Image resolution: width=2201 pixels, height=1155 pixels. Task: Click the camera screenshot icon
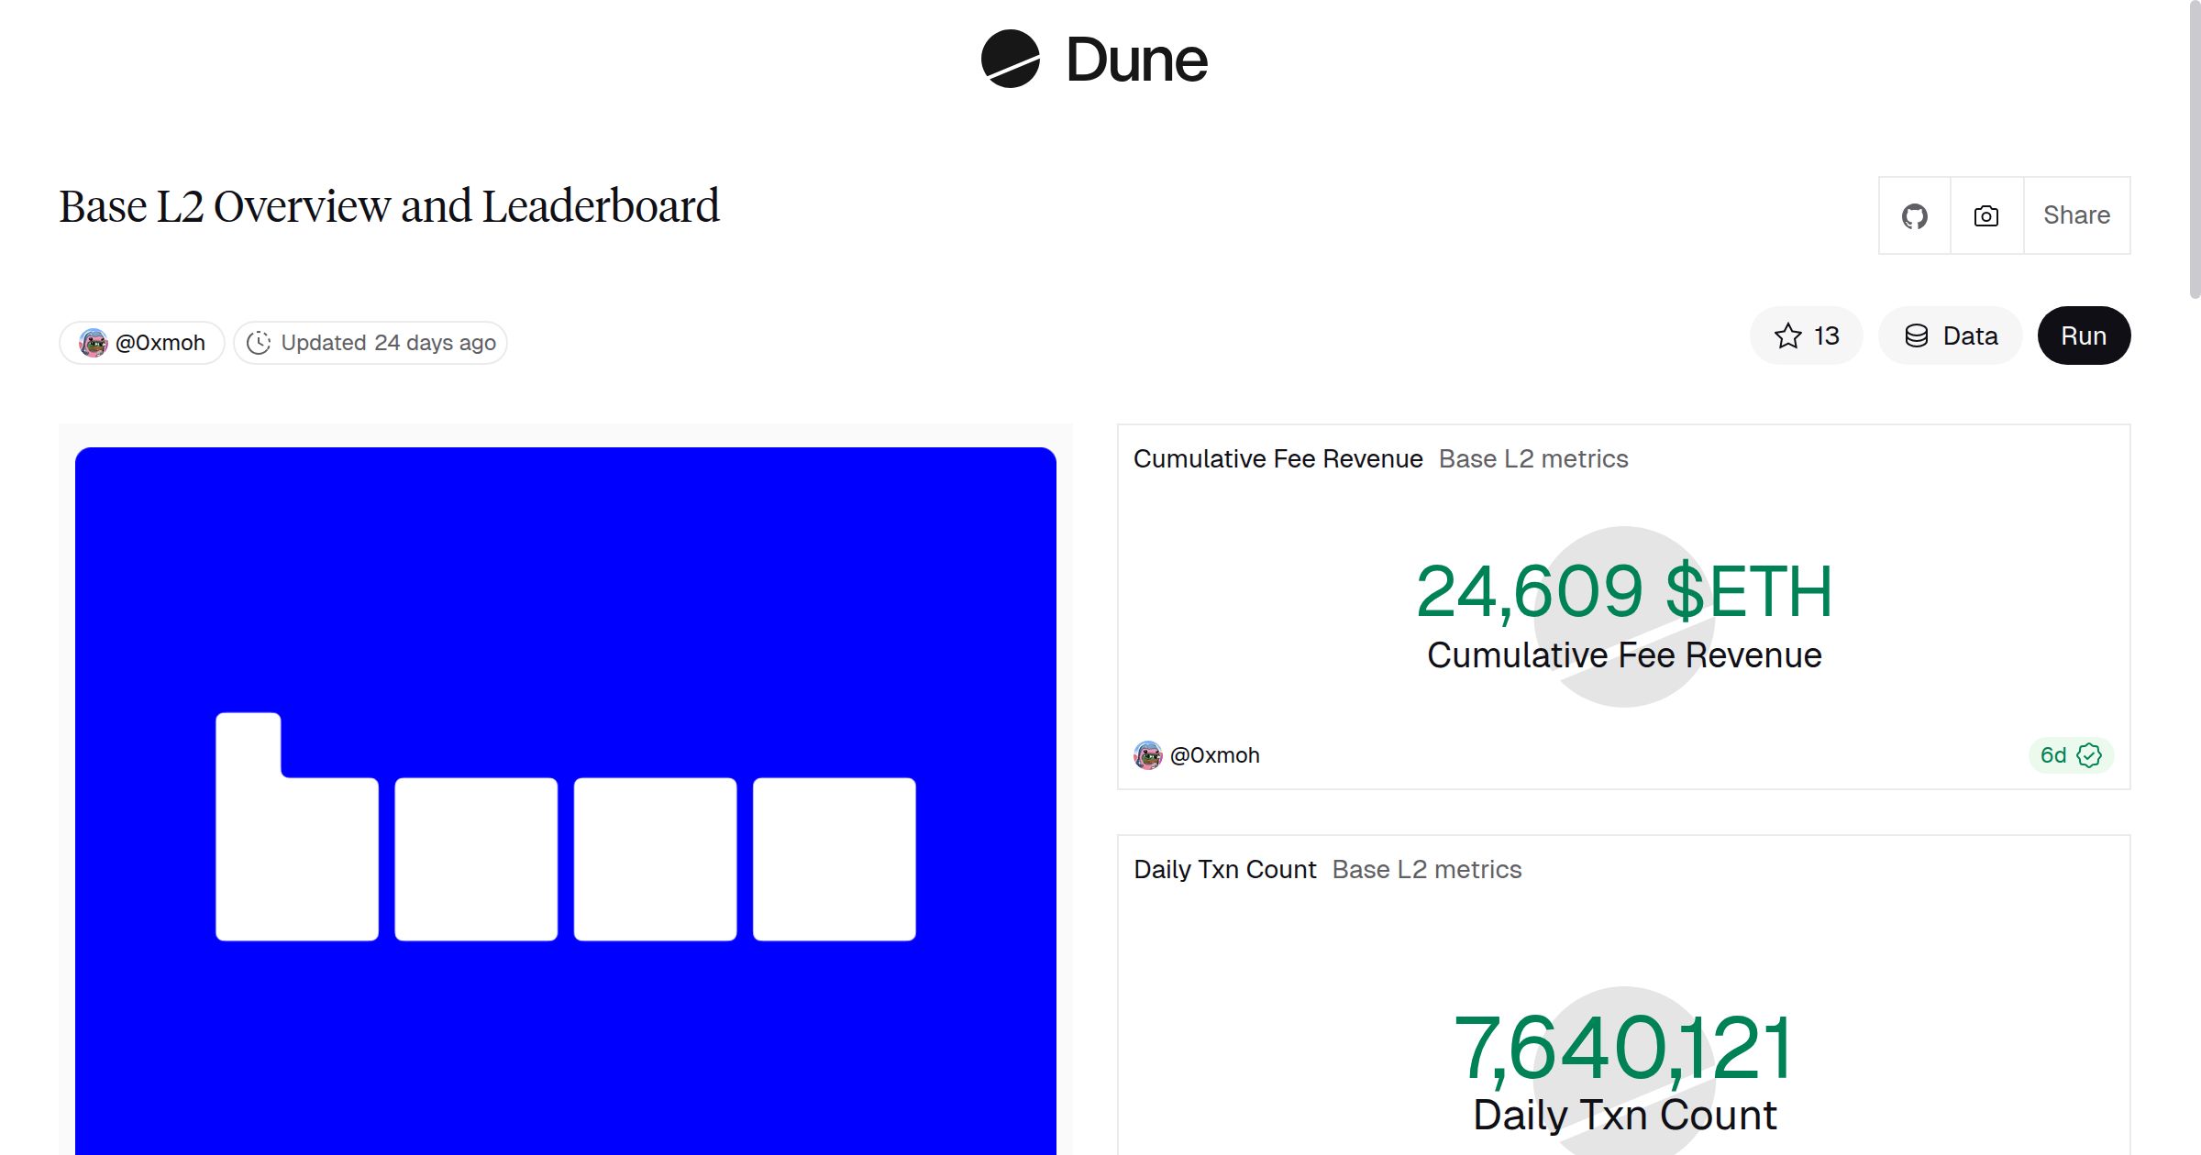coord(1985,214)
